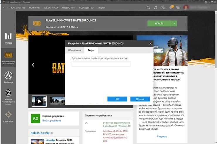Click the Оценка редакции text

pos(53,116)
